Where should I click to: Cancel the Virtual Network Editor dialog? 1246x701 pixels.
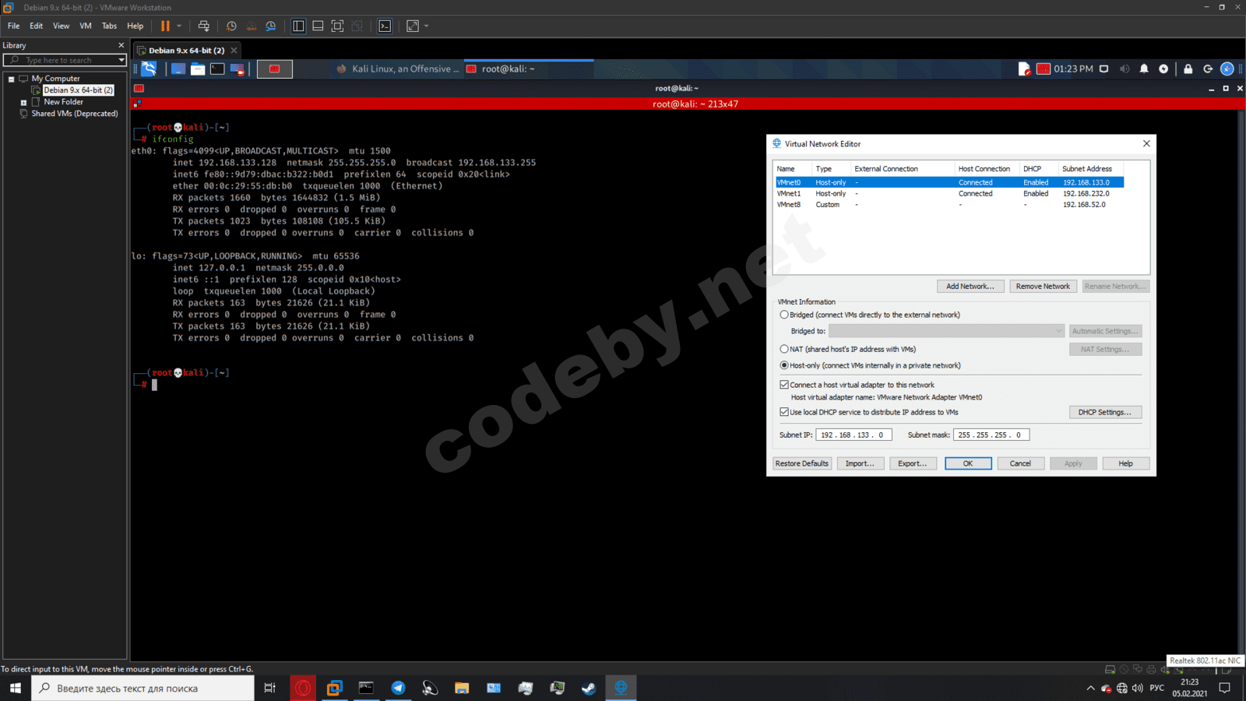click(1020, 463)
